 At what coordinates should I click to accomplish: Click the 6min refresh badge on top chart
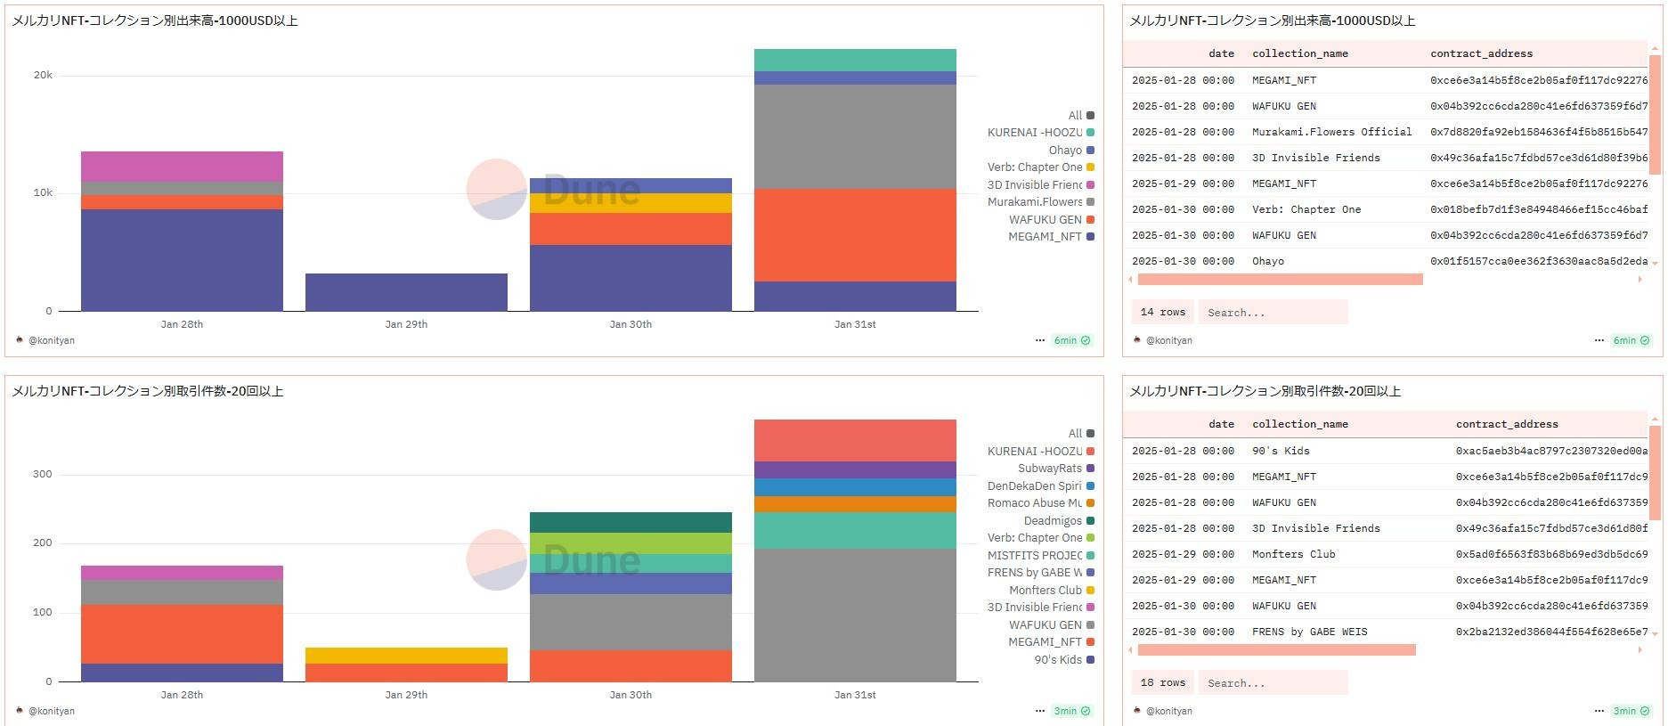1072,340
